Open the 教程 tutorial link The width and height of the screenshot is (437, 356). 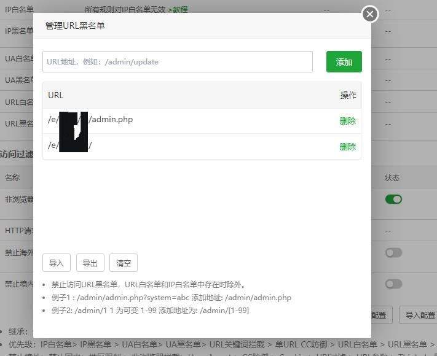click(179, 10)
